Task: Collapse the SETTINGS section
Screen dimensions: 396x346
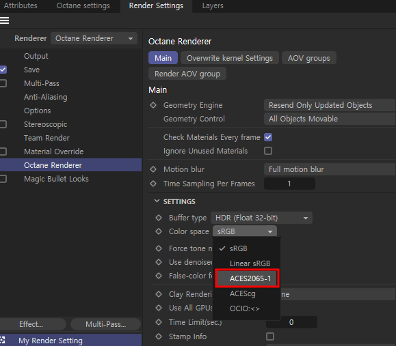Action: (157, 201)
